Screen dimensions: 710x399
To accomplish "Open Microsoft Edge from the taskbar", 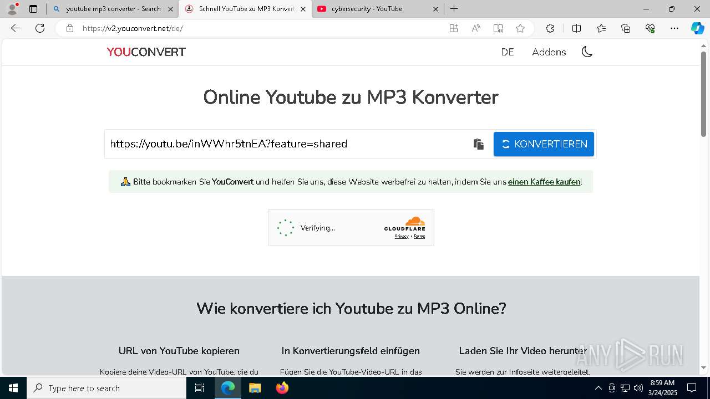I will 228,388.
